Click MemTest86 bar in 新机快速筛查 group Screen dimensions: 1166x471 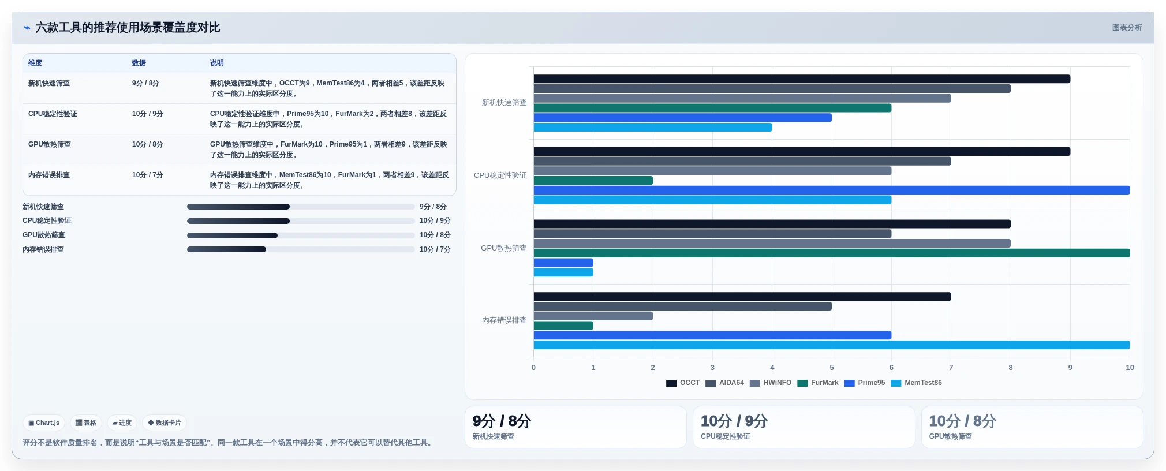[653, 128]
